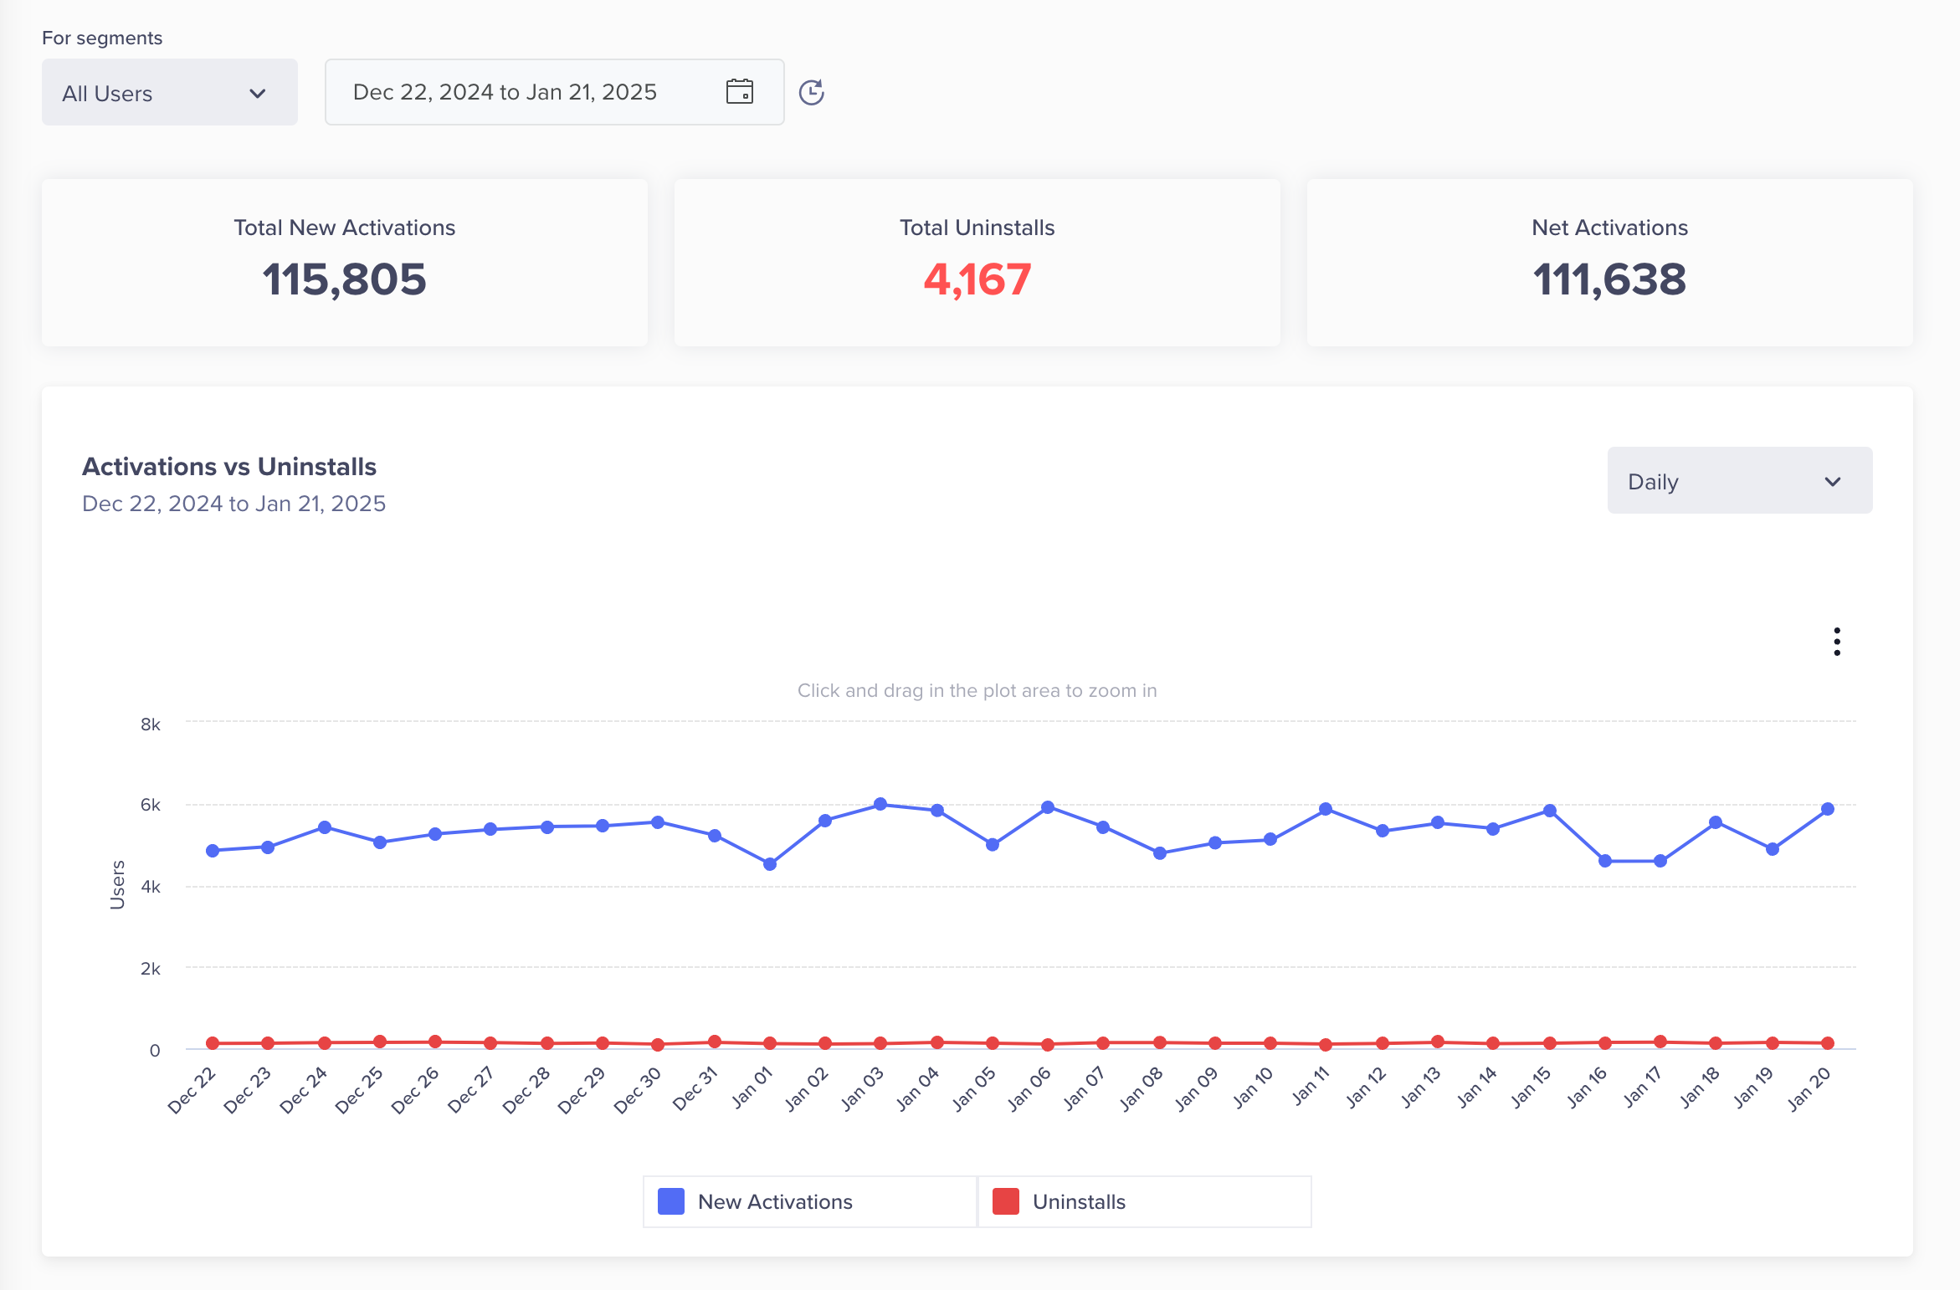
Task: Click the Jan 03 New Activations data point
Action: point(880,804)
